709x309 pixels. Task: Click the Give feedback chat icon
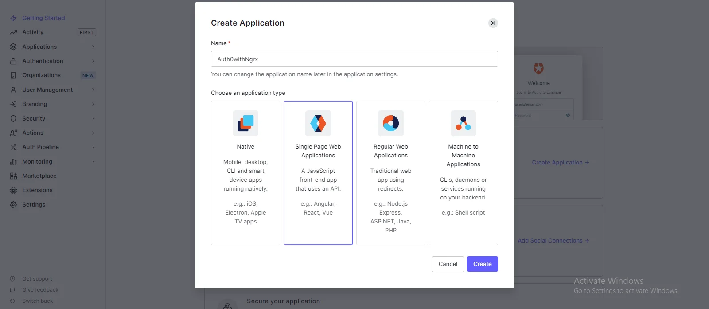[x=12, y=290]
